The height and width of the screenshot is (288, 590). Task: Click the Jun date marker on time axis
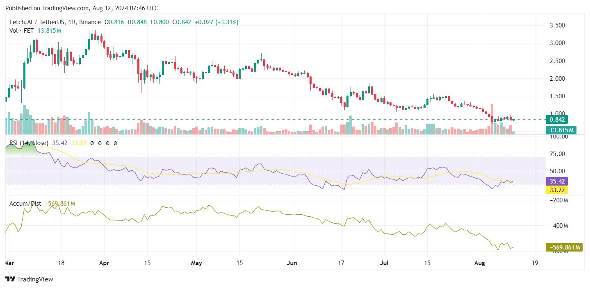[292, 263]
